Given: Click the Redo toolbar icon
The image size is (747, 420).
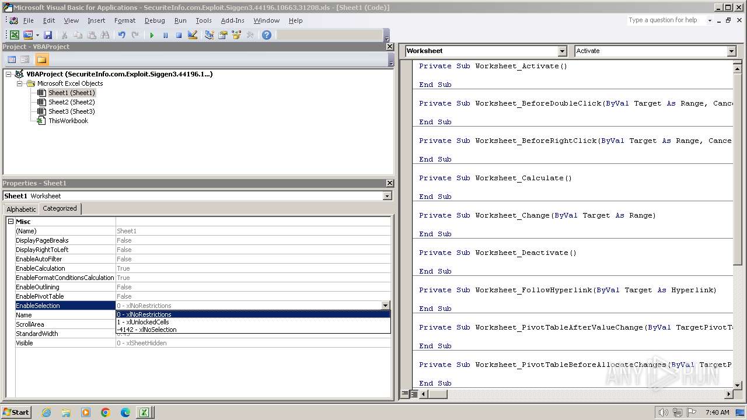Looking at the screenshot, I should click(135, 35).
